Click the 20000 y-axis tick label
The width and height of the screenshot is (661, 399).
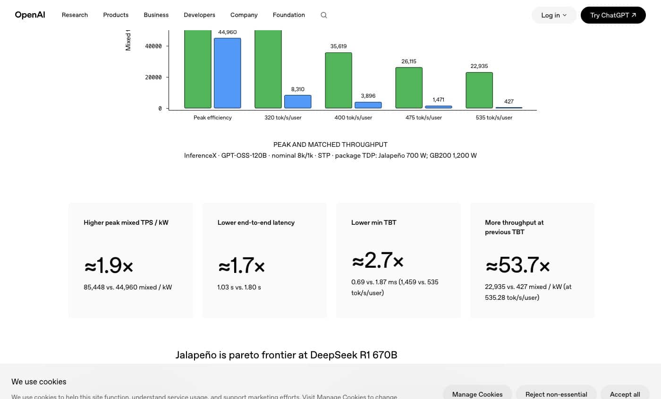(x=153, y=77)
